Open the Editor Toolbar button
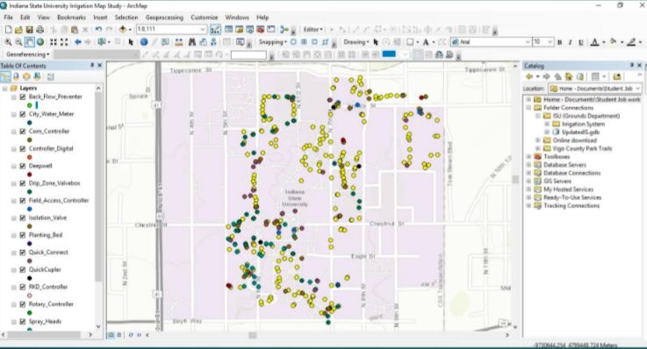Screen dimensions: 647x349 click(215, 30)
